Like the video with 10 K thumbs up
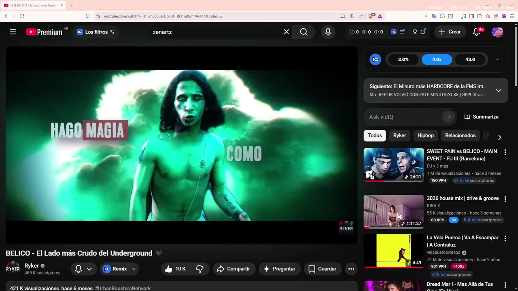The width and height of the screenshot is (518, 291). (x=175, y=269)
